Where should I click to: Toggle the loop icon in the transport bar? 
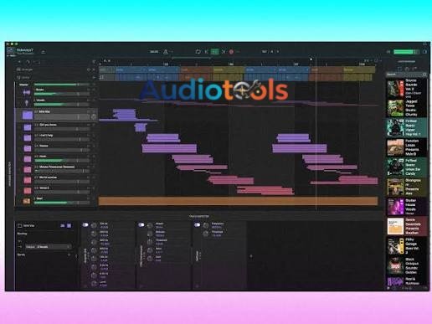198,52
